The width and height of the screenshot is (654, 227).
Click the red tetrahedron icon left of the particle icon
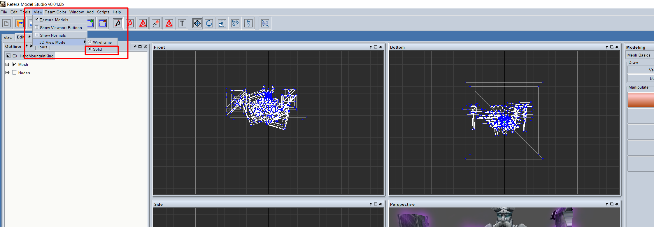(x=143, y=23)
